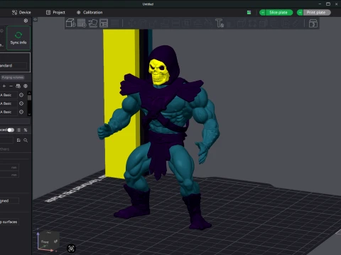This screenshot has height=255, width=341.
Task: Select the yellow skull face on model
Action: (x=158, y=72)
